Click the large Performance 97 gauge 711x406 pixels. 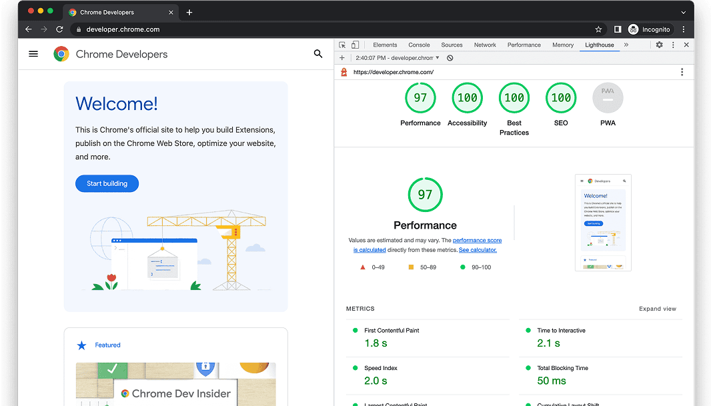pyautogui.click(x=425, y=195)
